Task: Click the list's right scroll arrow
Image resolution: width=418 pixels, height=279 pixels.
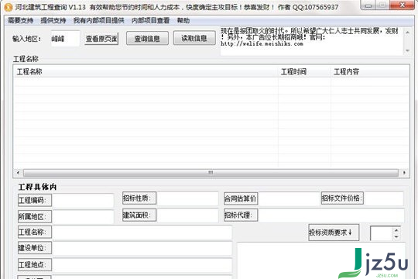Action: tap(404, 173)
